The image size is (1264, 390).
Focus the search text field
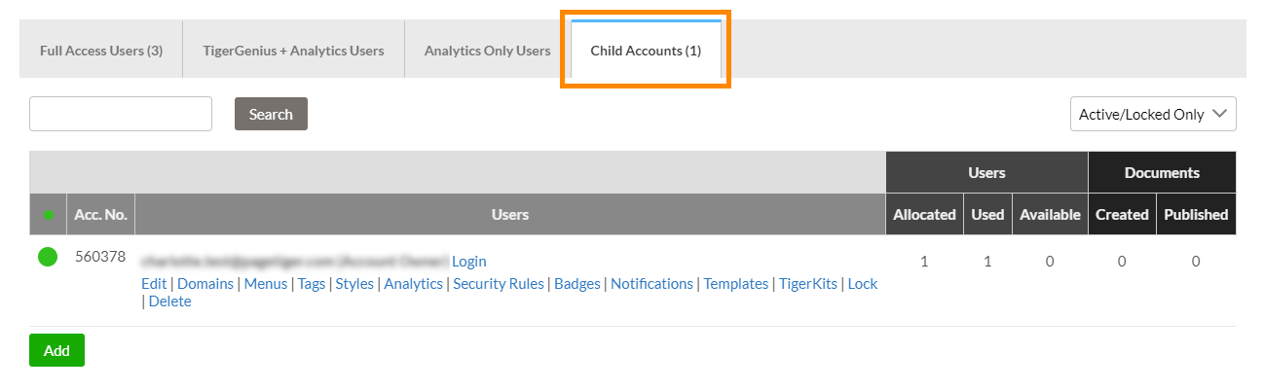(121, 114)
